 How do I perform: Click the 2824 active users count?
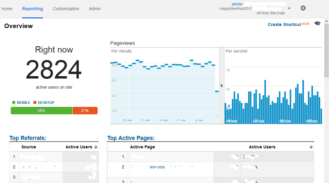[x=54, y=69]
